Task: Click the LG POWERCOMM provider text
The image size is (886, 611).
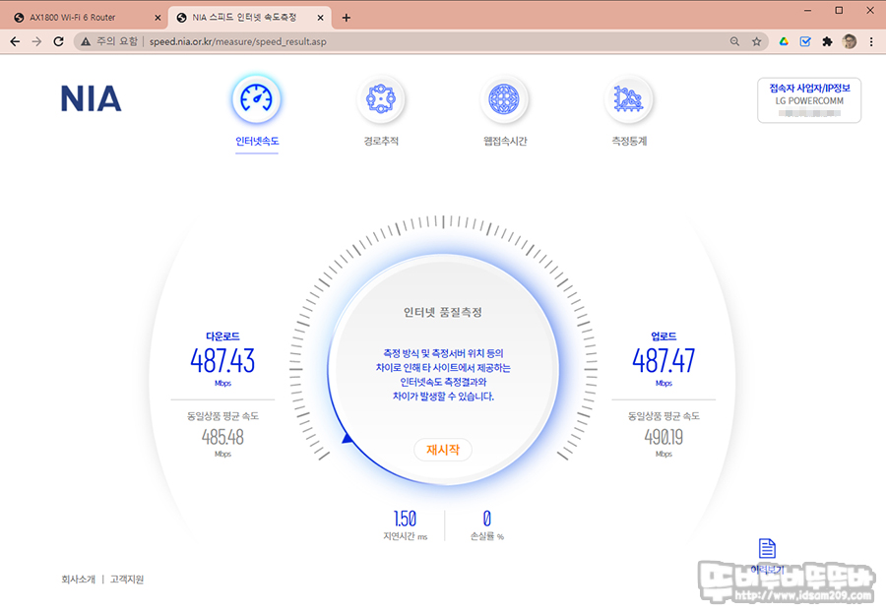Action: point(809,101)
